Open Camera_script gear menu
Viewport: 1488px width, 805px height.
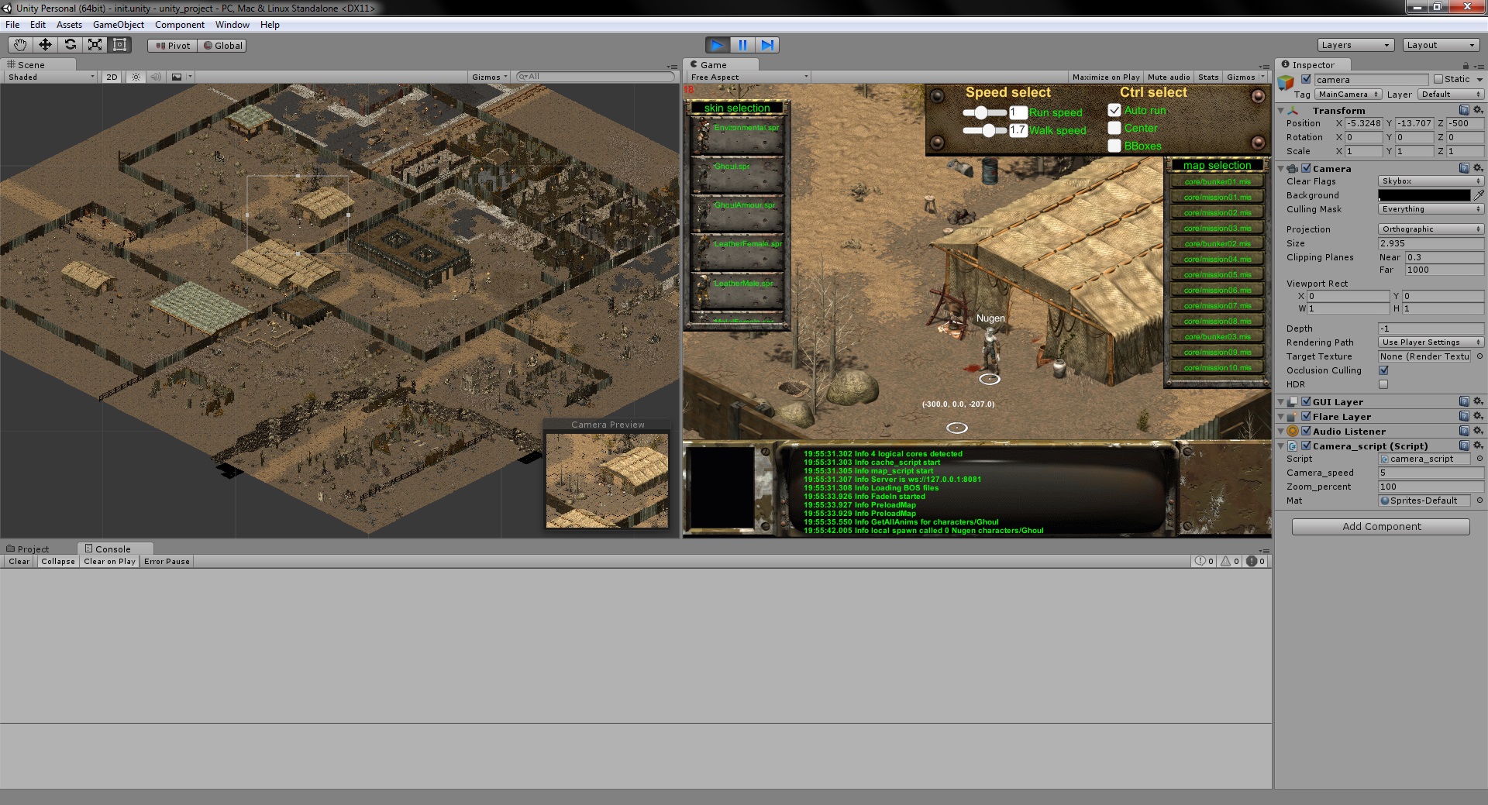click(1478, 446)
